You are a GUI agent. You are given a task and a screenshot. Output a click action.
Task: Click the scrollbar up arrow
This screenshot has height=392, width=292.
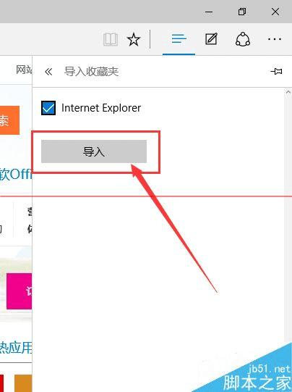288,92
